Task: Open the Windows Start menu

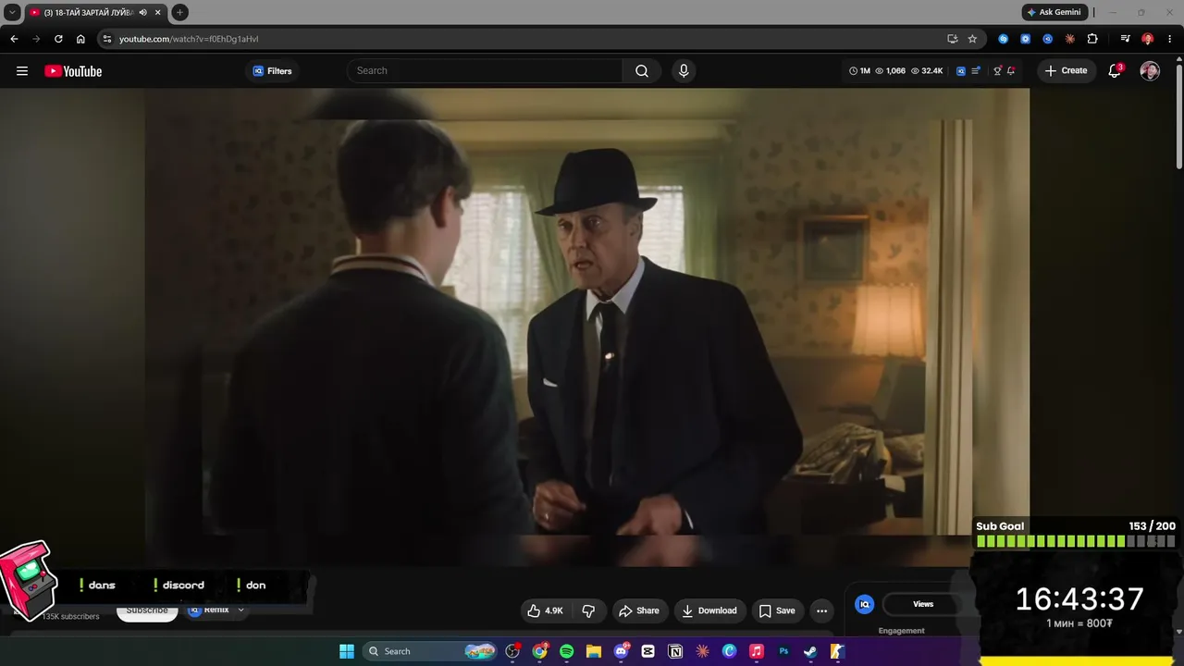Action: coord(347,651)
